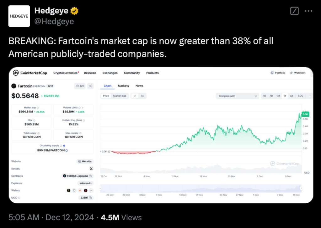This screenshot has height=228, width=321.
Task: Expand the Volume (24h) arrow
Action: point(83,108)
